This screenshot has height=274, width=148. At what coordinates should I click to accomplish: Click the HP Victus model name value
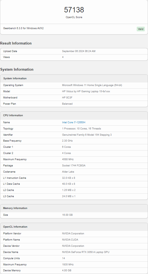point(86,91)
